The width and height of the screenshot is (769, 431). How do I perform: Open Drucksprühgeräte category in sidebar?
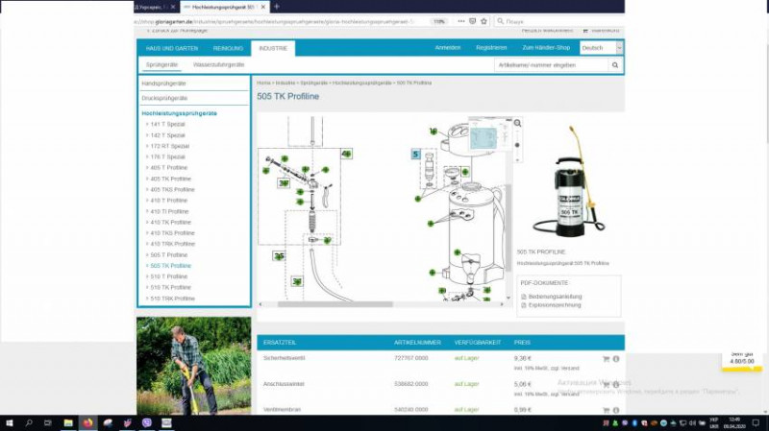coord(164,98)
